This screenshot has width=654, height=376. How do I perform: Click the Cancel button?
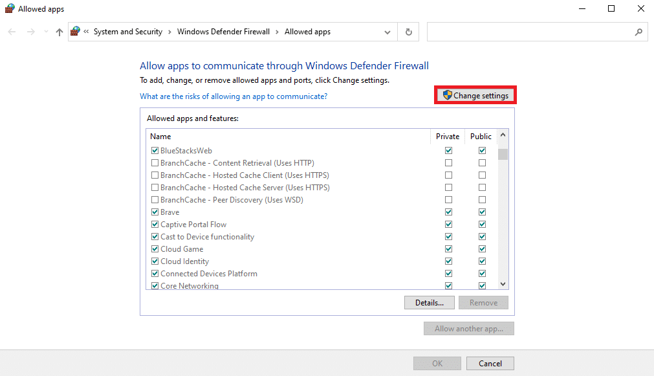pos(490,364)
